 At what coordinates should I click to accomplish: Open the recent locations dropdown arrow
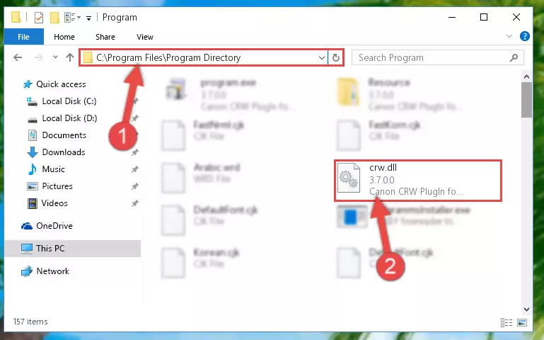[x=55, y=57]
